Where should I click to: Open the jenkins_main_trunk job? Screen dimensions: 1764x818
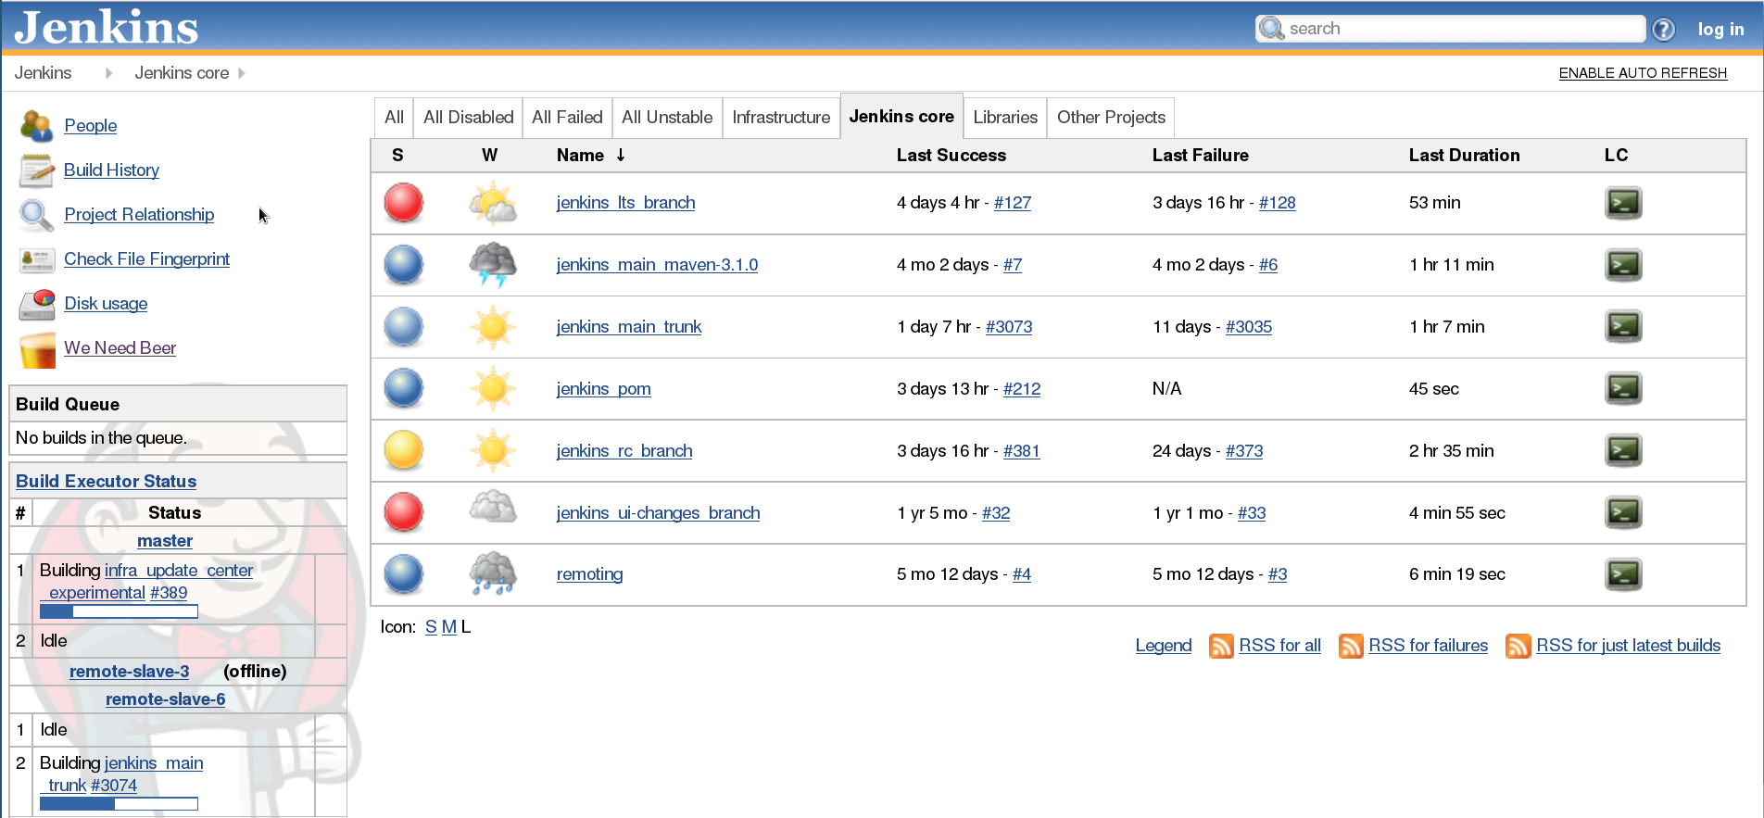coord(628,327)
